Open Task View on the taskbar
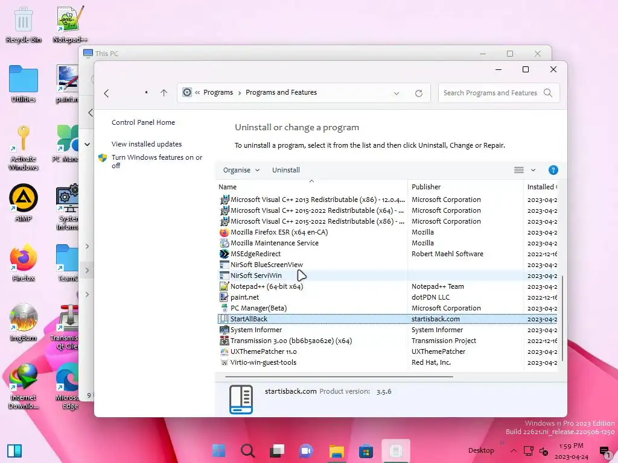The height and width of the screenshot is (463, 618). point(276,451)
